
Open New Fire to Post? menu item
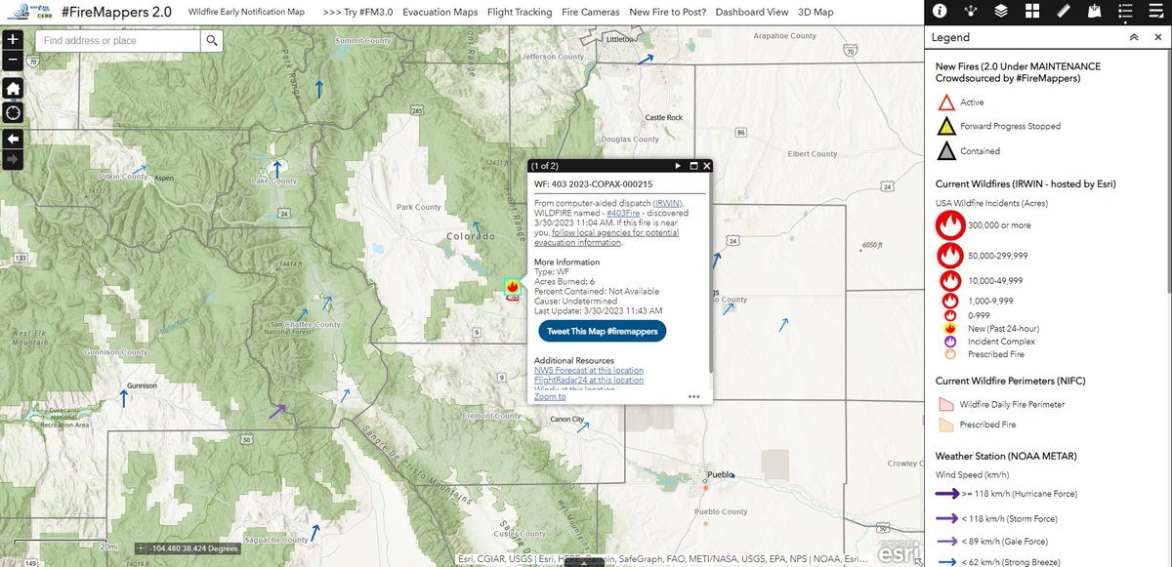tap(668, 12)
